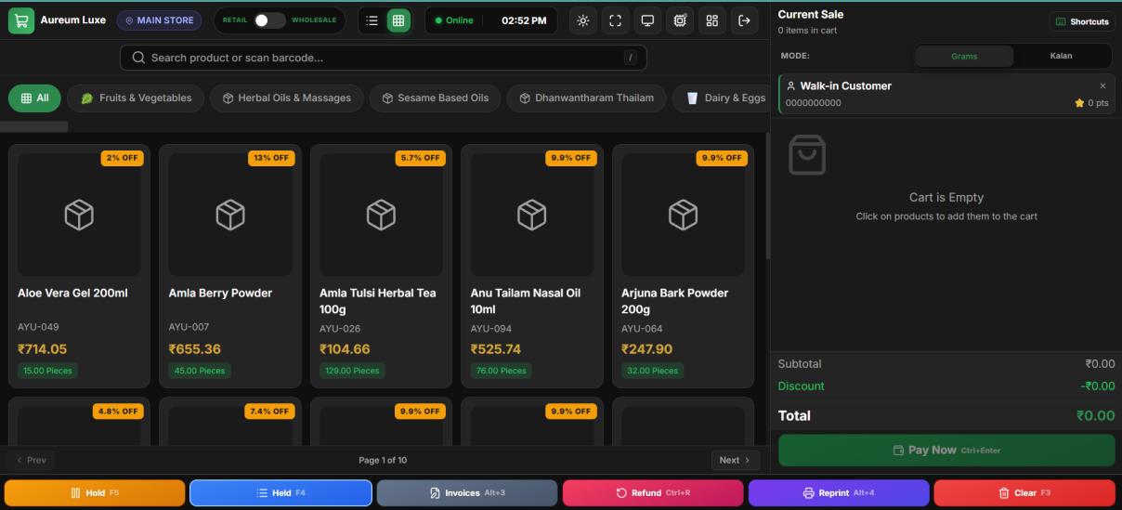This screenshot has width=1122, height=510.
Task: Select Herbal Oils & Massages category
Action: tap(286, 98)
